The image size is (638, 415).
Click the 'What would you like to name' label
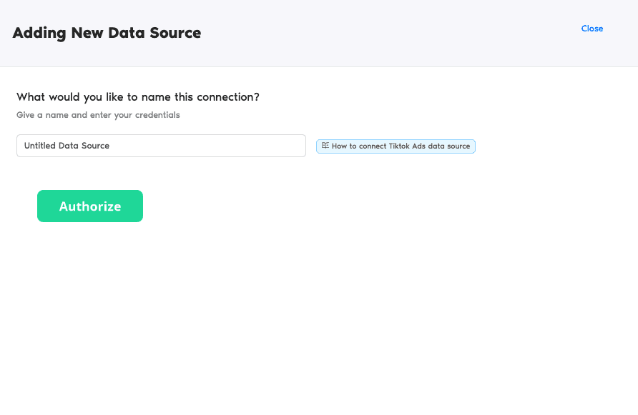tap(137, 97)
